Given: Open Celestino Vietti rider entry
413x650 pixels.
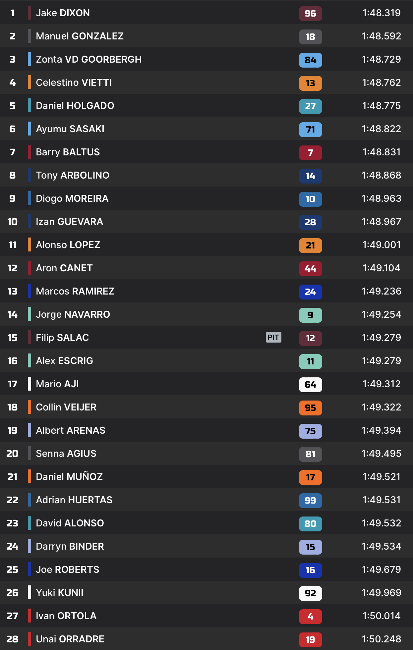Looking at the screenshot, I should point(74,82).
